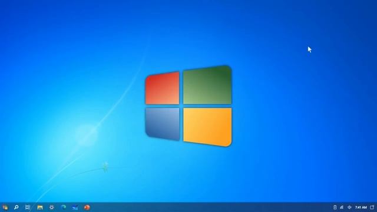Screen dimensions: 377x212
Task: Open Task View
Action: (x=28, y=207)
